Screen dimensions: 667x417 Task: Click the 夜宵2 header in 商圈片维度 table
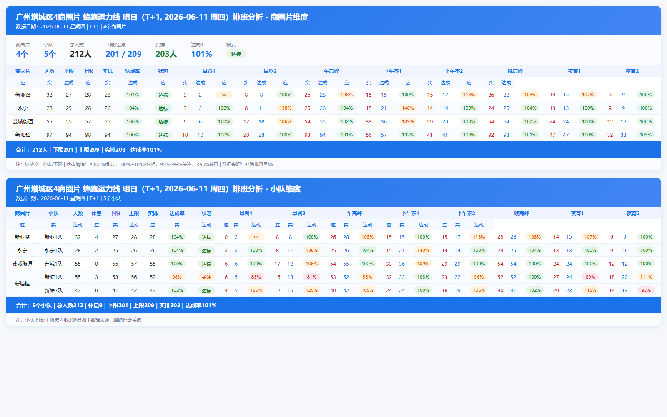tap(632, 71)
